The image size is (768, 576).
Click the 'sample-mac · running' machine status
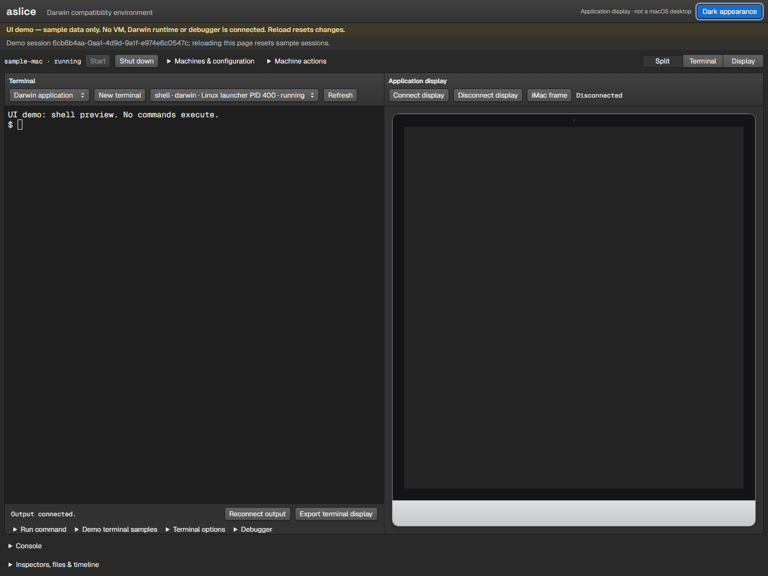point(43,61)
